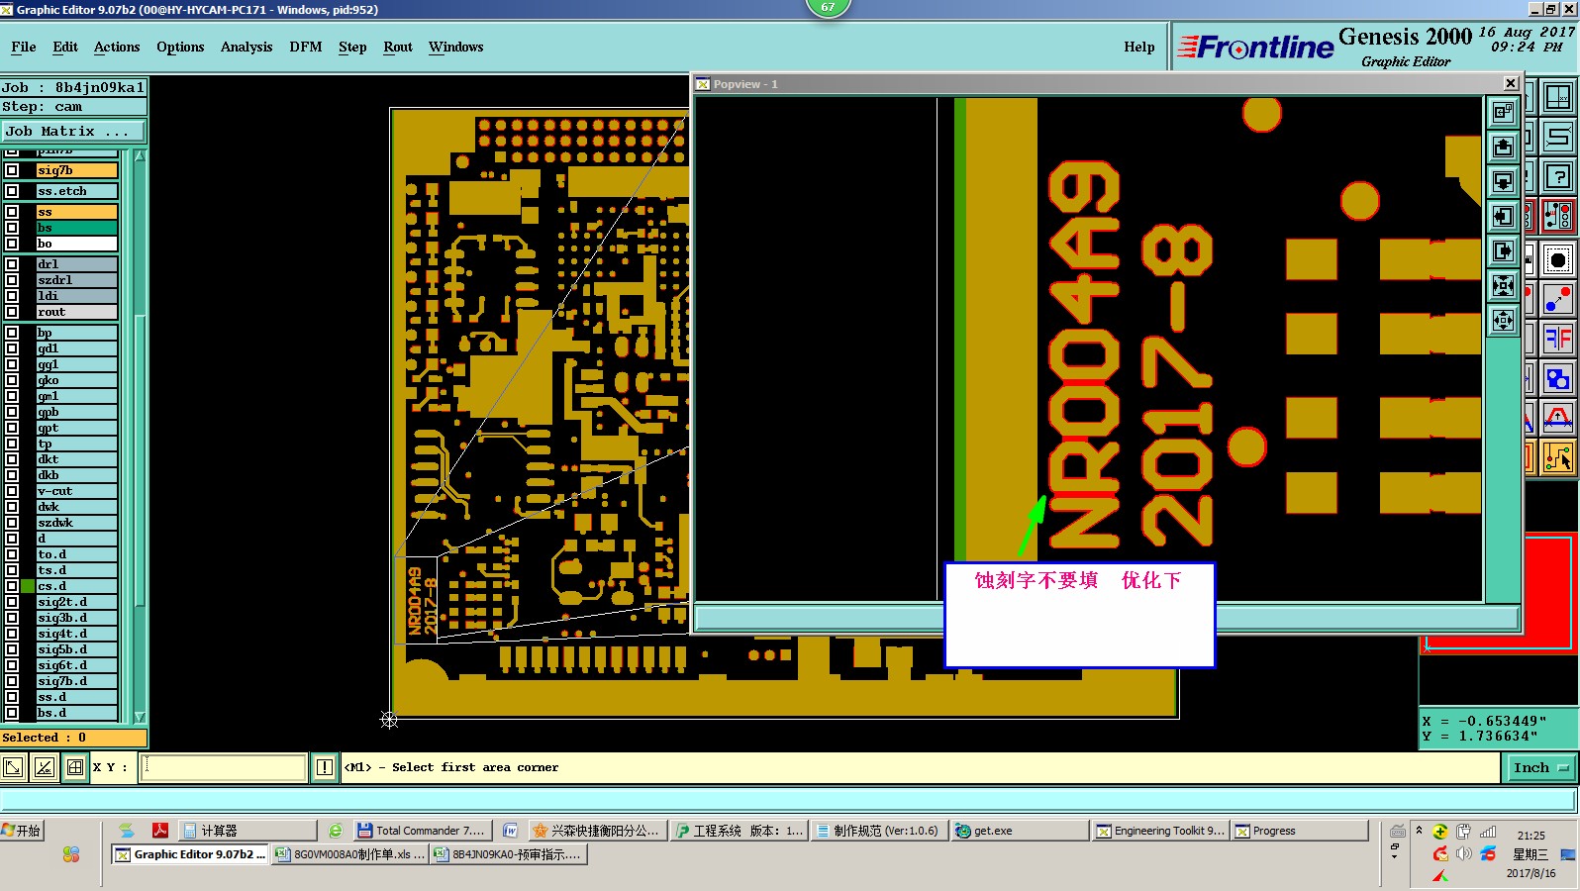This screenshot has height=891, width=1580.
Task: Expand hidden tray icons chevron
Action: coord(1419,831)
